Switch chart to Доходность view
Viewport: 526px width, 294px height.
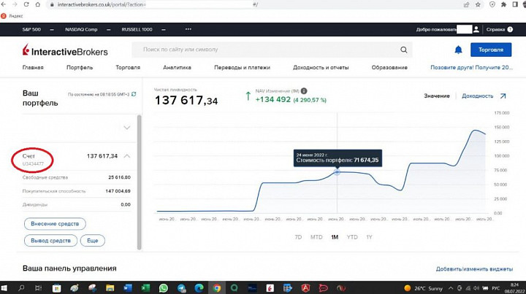point(477,96)
